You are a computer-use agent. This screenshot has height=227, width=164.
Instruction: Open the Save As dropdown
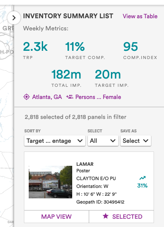(136, 141)
